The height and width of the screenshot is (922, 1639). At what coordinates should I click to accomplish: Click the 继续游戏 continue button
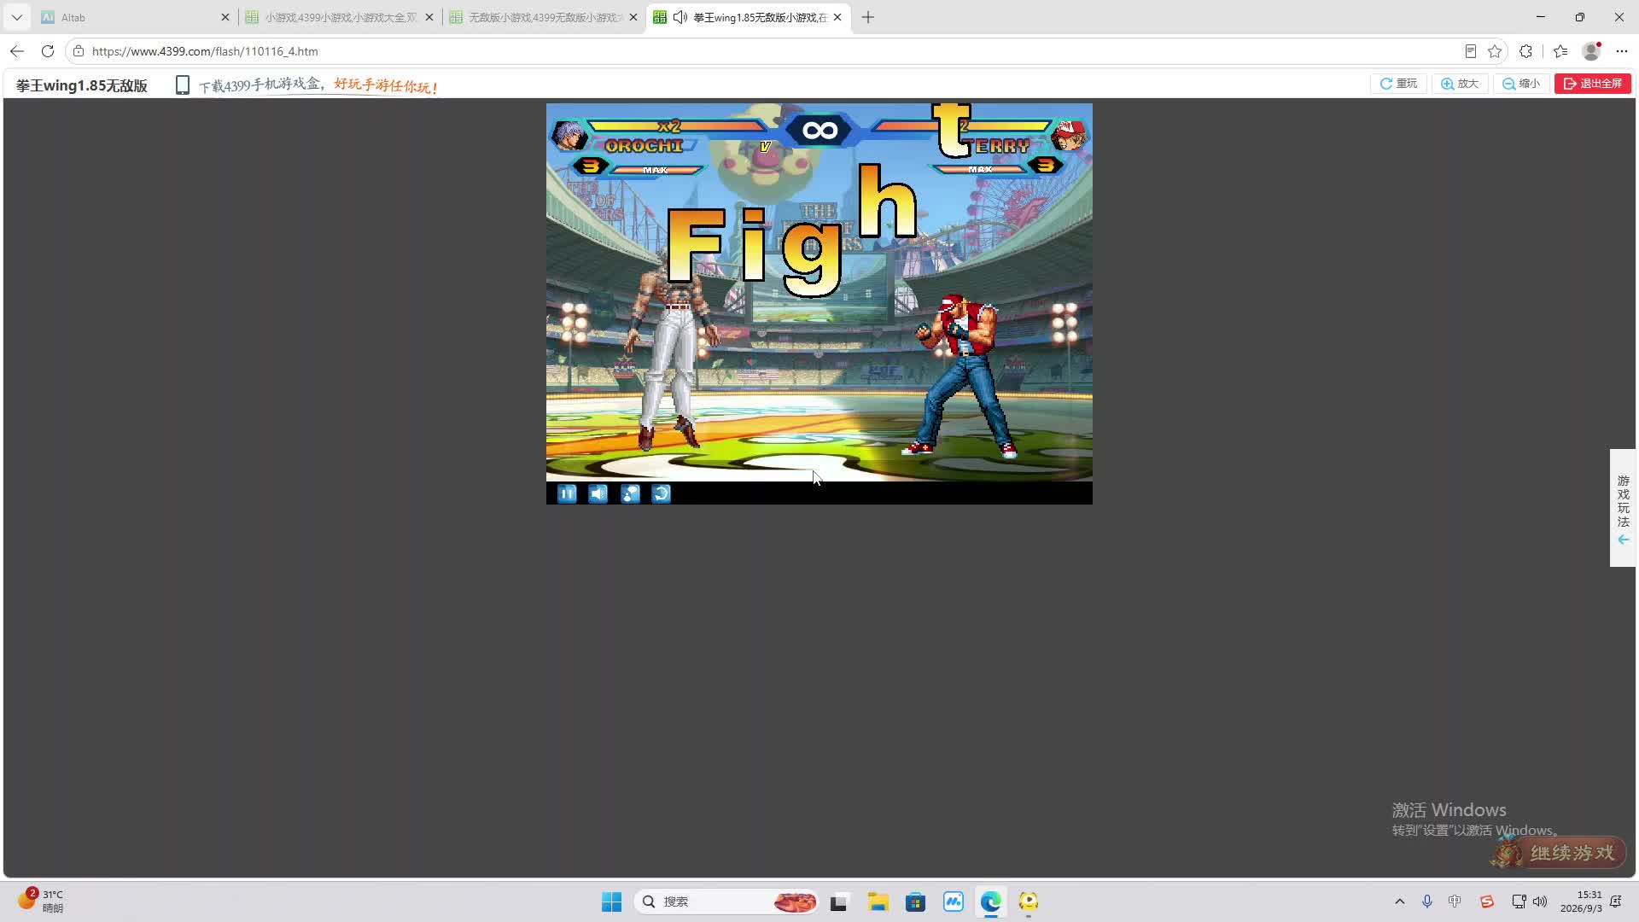[1559, 852]
